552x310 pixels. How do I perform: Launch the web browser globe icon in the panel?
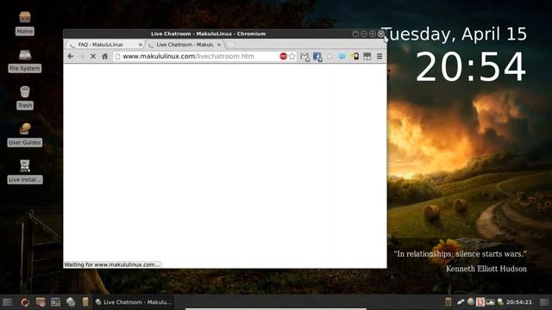point(71,302)
